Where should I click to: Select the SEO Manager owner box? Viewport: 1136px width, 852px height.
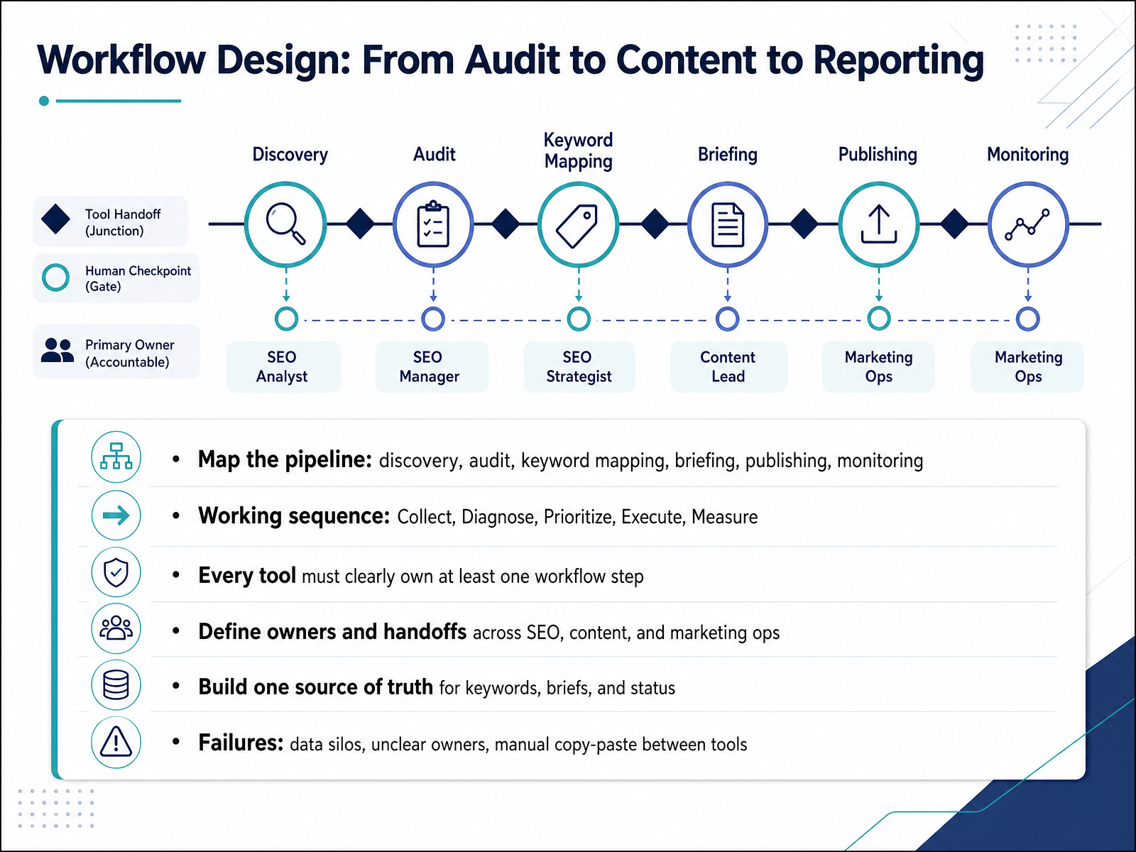431,367
